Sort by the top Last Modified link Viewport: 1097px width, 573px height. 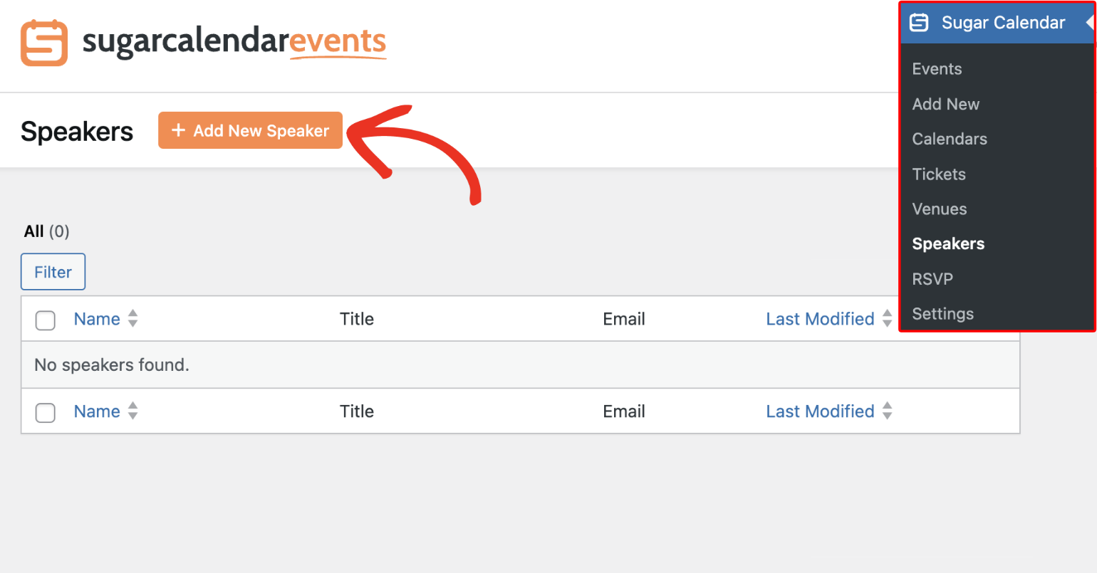pyautogui.click(x=820, y=319)
